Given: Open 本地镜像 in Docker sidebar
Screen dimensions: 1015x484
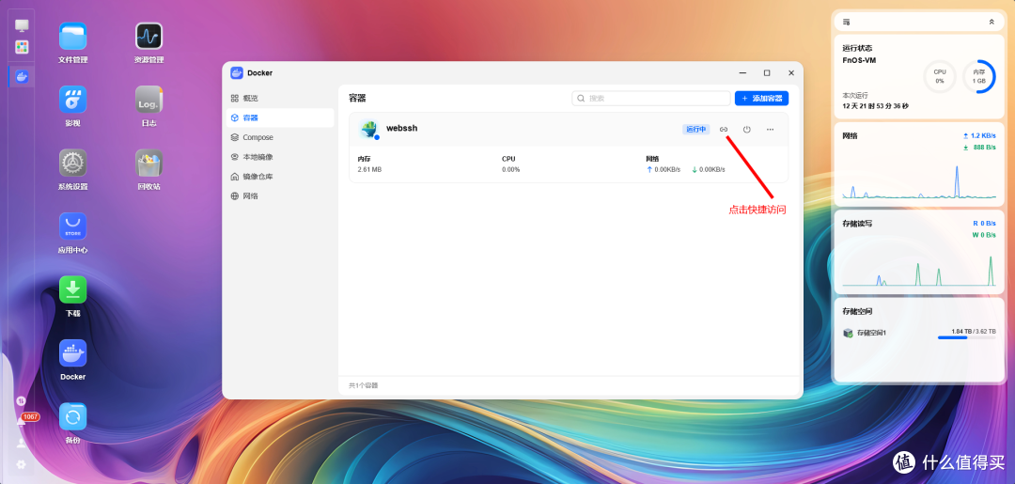Looking at the screenshot, I should click(280, 157).
